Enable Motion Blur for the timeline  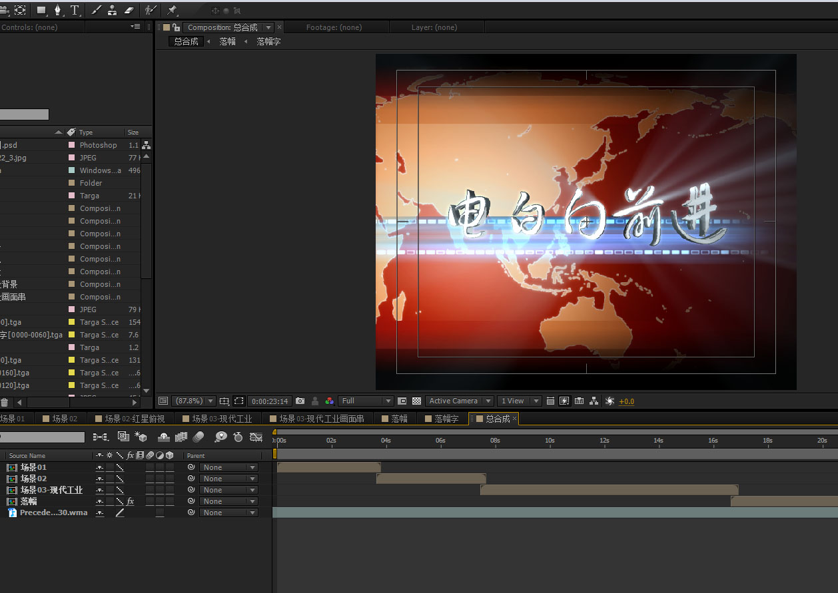pyautogui.click(x=199, y=437)
